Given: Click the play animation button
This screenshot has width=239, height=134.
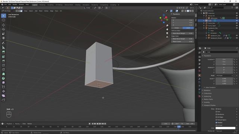Looking at the screenshot, I should 100,124.
